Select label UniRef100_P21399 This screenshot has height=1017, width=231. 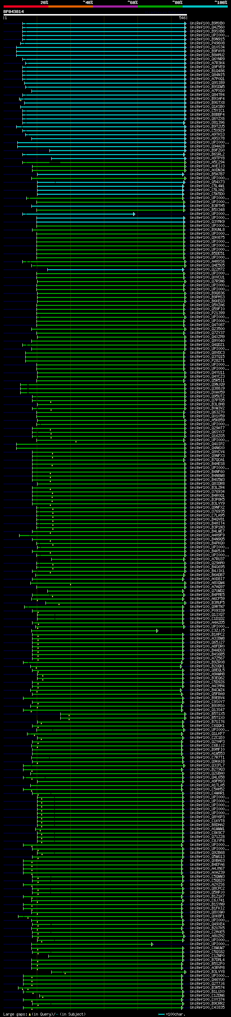(x=207, y=313)
